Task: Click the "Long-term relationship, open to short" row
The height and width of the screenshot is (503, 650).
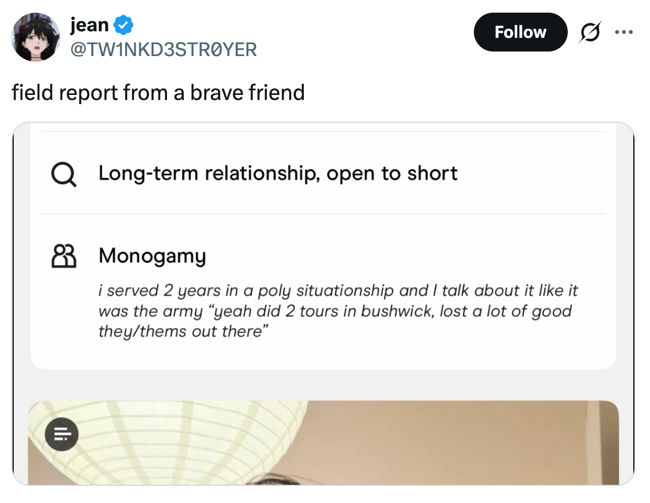Action: click(x=278, y=173)
